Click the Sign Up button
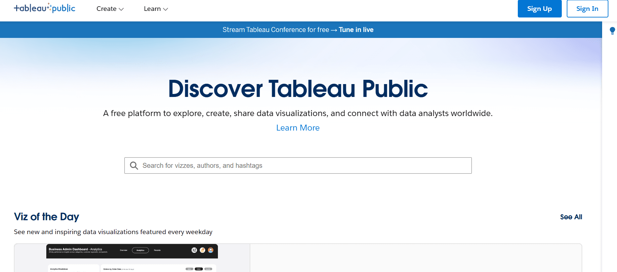Viewport: 617px width, 272px height. 540,9
